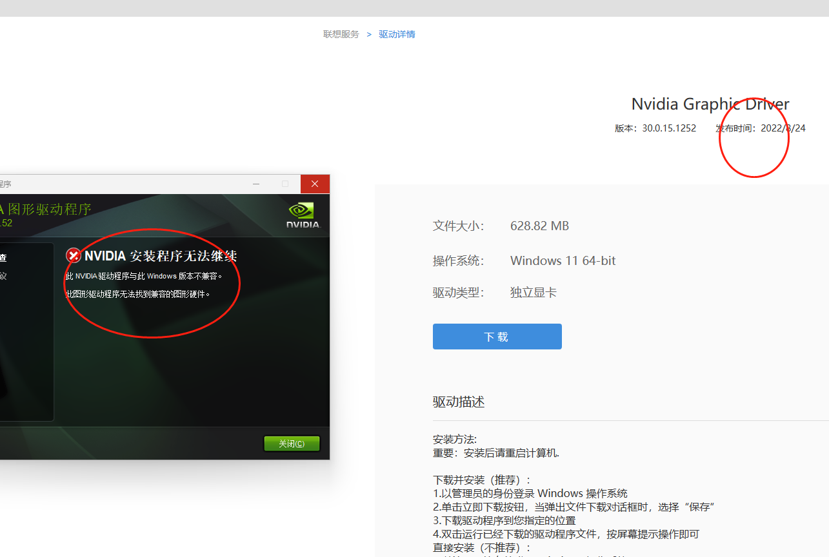Click the red error icon beside NVIDIA 安装程序无法继续
Viewport: 829px width, 557px height.
click(x=74, y=255)
